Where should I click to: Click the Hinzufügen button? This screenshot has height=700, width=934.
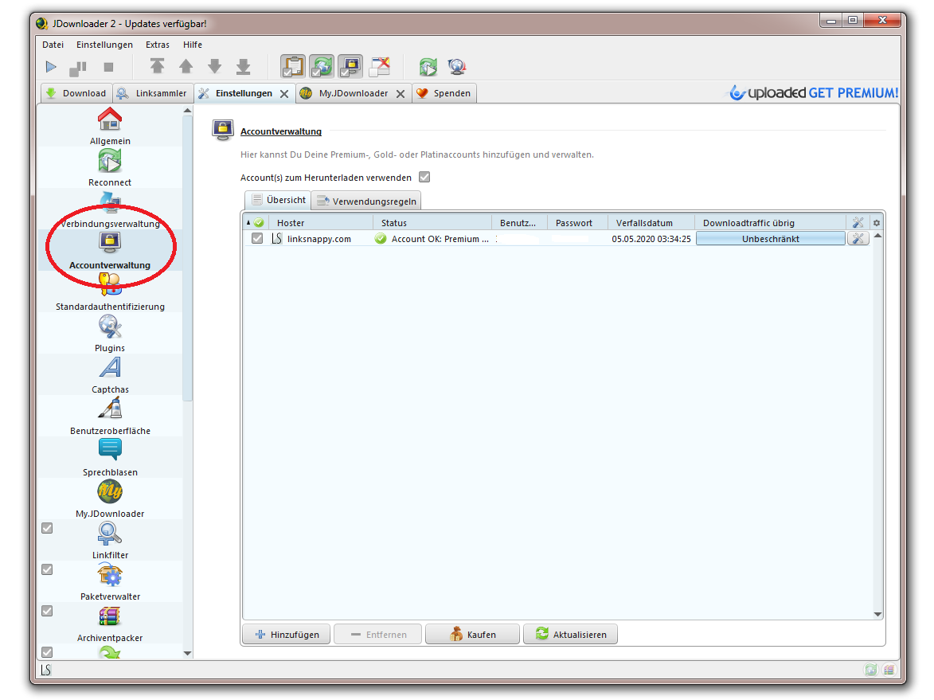coord(287,635)
